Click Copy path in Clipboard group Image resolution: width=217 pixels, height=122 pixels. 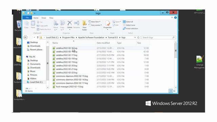42,26
